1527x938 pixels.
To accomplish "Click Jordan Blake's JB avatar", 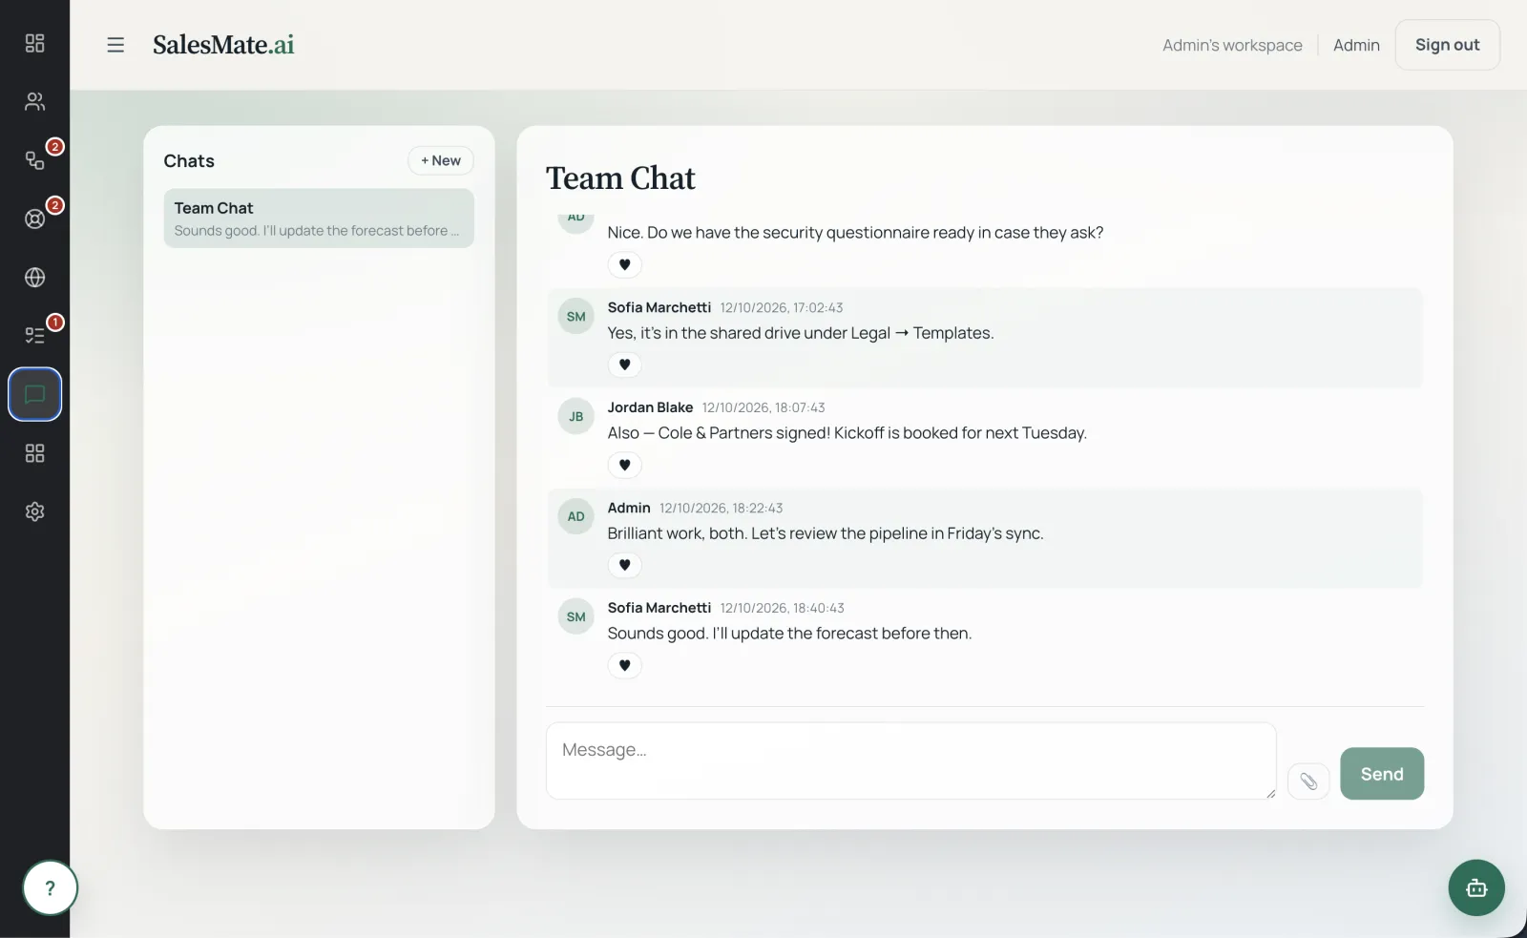I will click(575, 417).
